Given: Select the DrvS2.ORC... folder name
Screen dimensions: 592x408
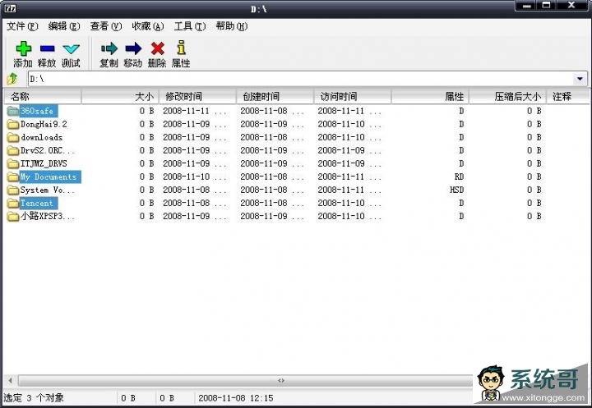Looking at the screenshot, I should pyautogui.click(x=48, y=150).
